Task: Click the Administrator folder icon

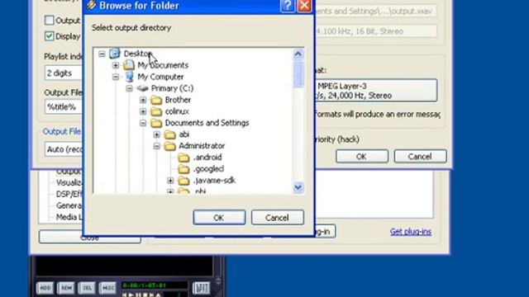Action: click(x=170, y=146)
